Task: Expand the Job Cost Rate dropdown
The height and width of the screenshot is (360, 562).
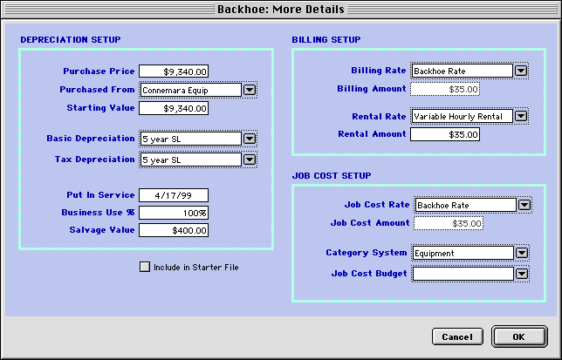Action: 524,205
